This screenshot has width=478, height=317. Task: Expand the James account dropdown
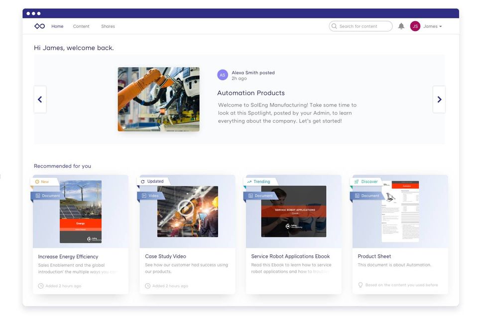point(433,26)
